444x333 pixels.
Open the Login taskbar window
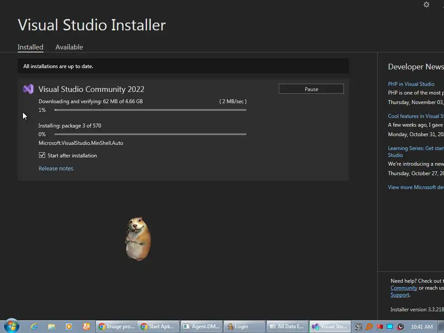pos(245,326)
